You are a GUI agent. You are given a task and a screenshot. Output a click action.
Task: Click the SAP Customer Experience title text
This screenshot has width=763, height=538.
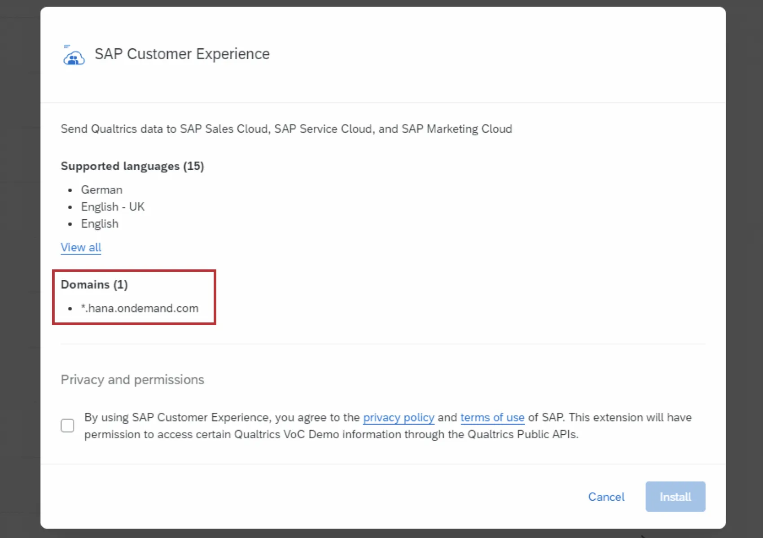[182, 54]
